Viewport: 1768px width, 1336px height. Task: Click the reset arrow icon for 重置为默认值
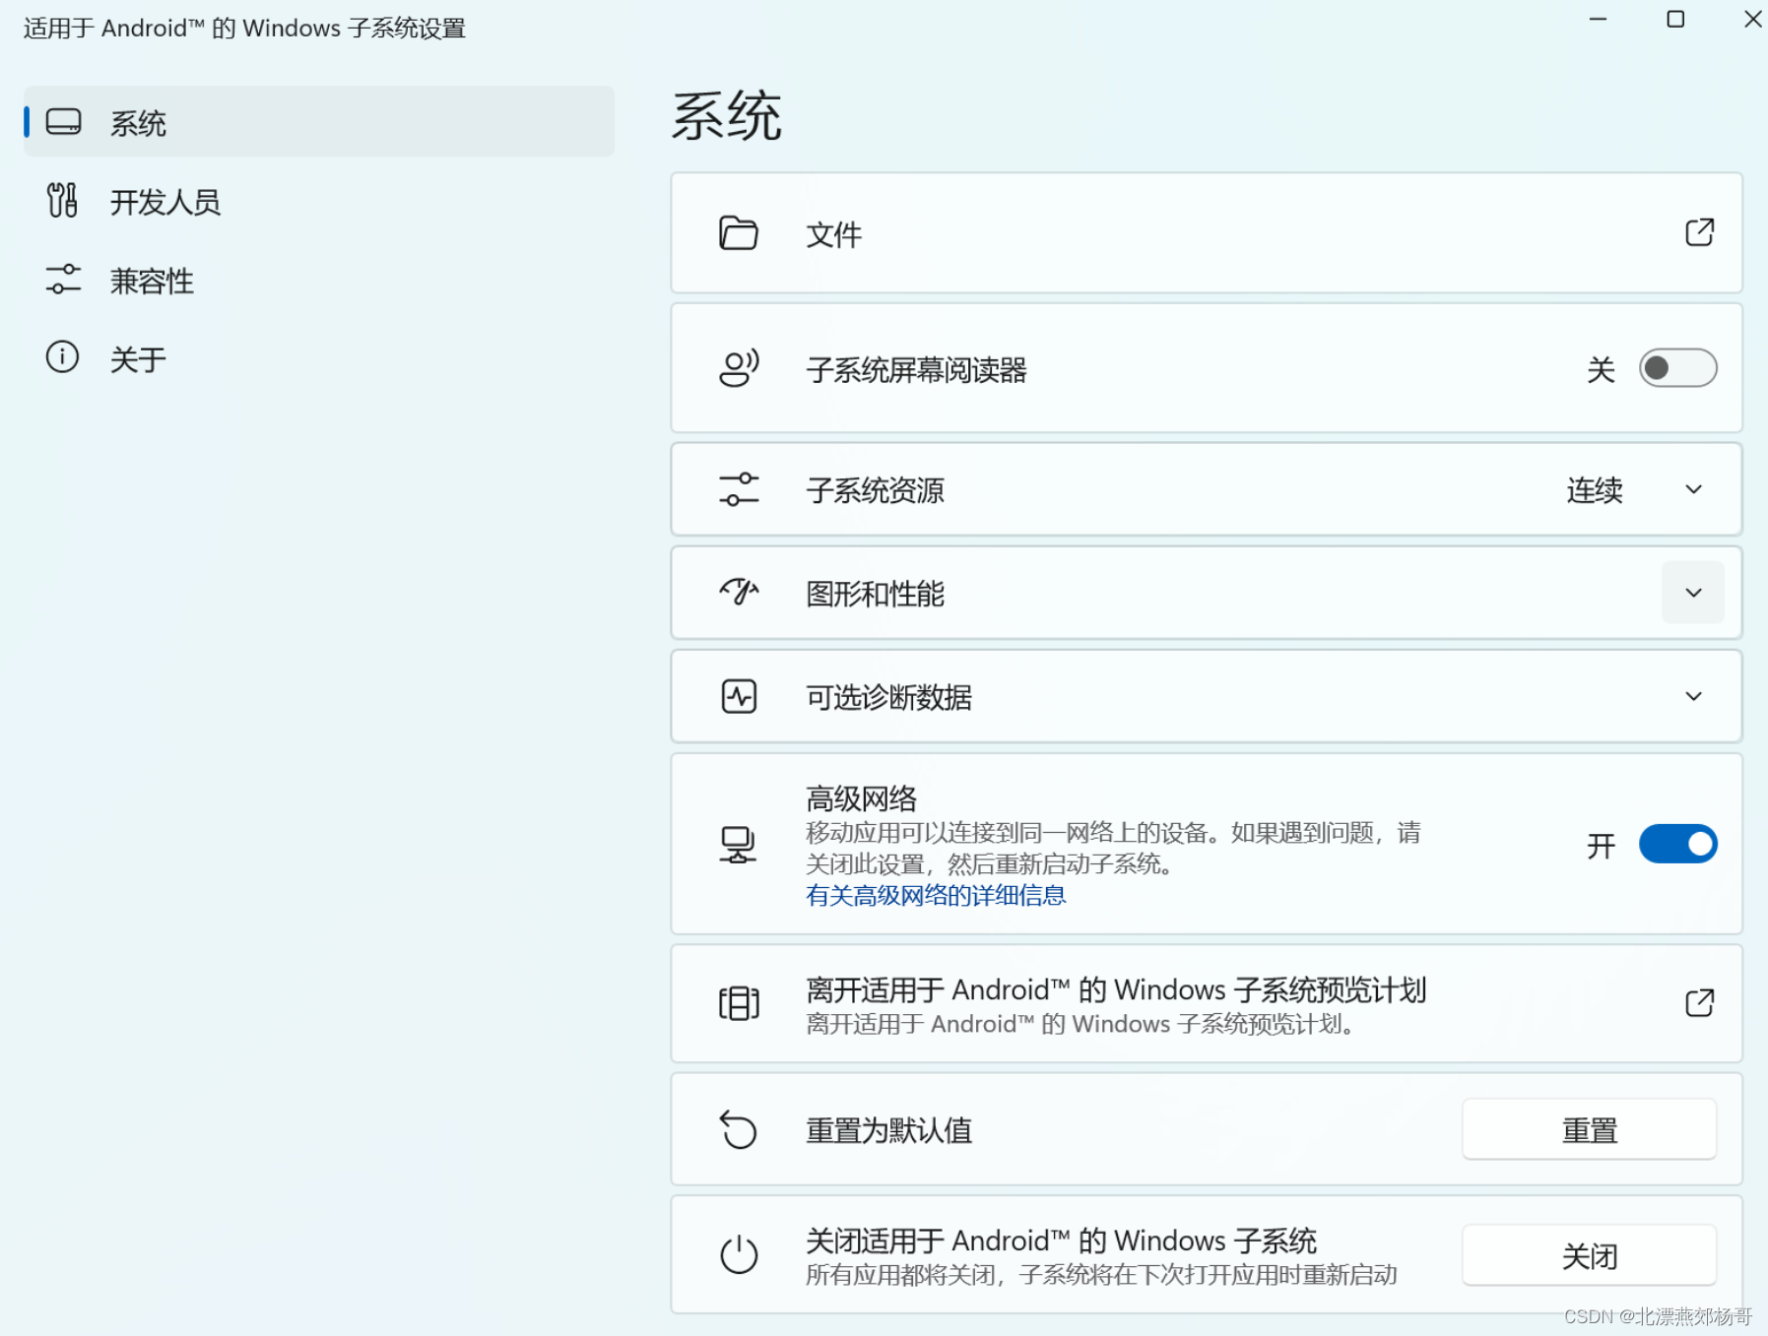tap(739, 1129)
